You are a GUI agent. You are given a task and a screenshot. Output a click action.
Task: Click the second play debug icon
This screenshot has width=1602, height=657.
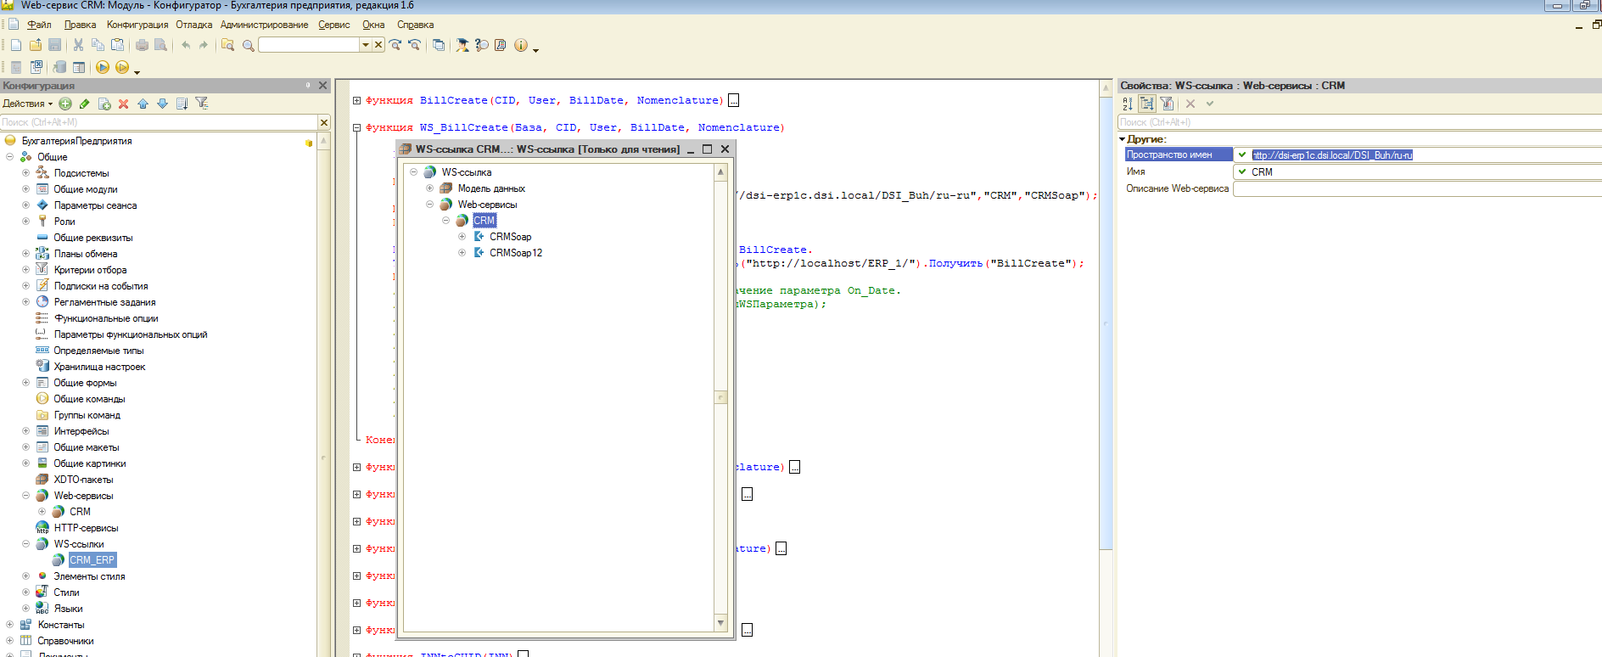122,67
